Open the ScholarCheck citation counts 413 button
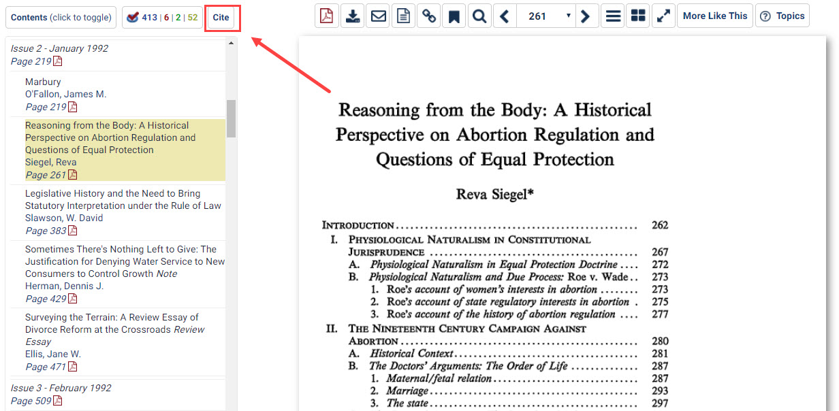 pyautogui.click(x=162, y=17)
